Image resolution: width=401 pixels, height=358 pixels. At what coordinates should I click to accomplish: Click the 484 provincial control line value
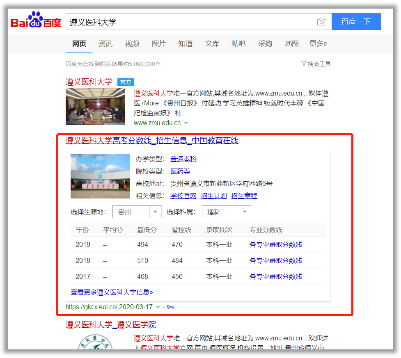click(177, 260)
